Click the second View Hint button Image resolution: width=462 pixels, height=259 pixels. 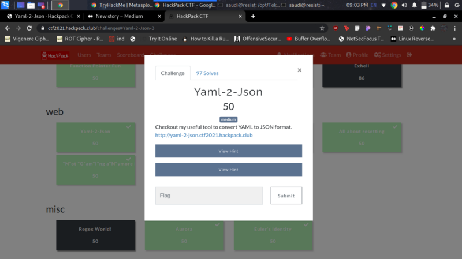pos(229,170)
